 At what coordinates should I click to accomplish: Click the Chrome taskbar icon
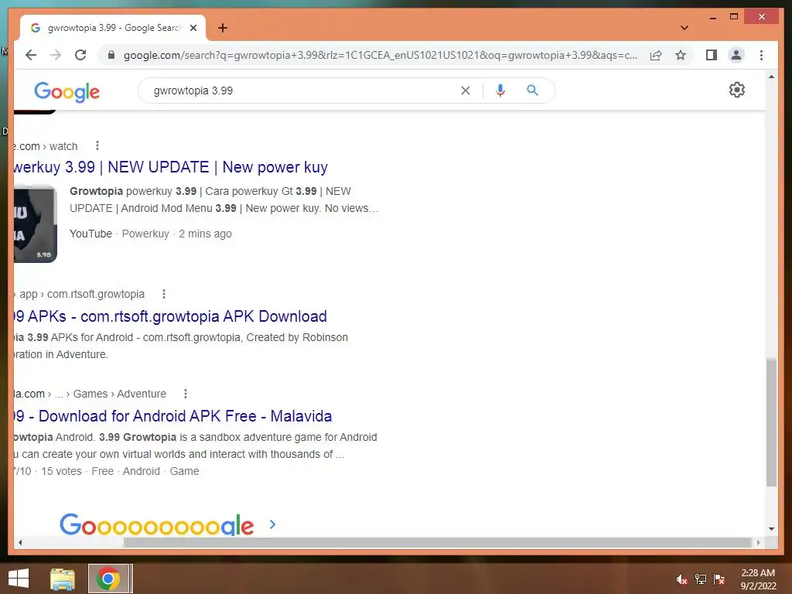point(108,579)
